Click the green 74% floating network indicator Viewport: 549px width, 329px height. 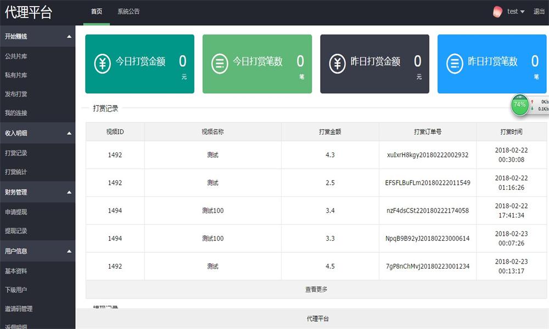pyautogui.click(x=519, y=104)
